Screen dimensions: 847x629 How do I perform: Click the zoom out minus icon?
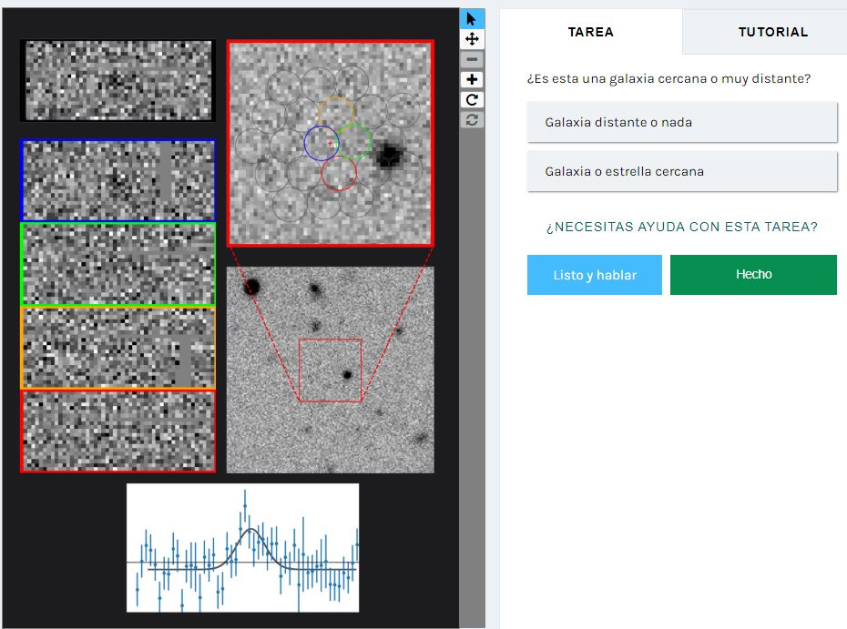472,60
